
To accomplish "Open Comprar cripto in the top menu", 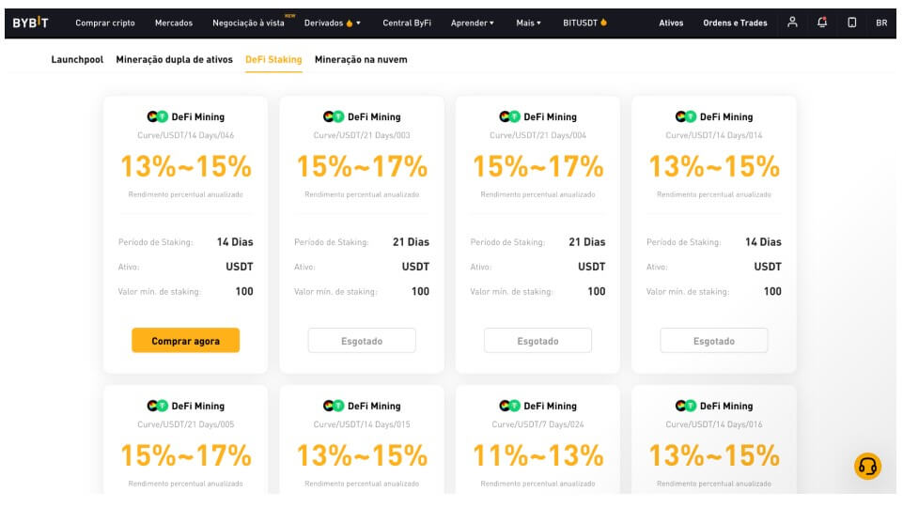I will pyautogui.click(x=105, y=23).
